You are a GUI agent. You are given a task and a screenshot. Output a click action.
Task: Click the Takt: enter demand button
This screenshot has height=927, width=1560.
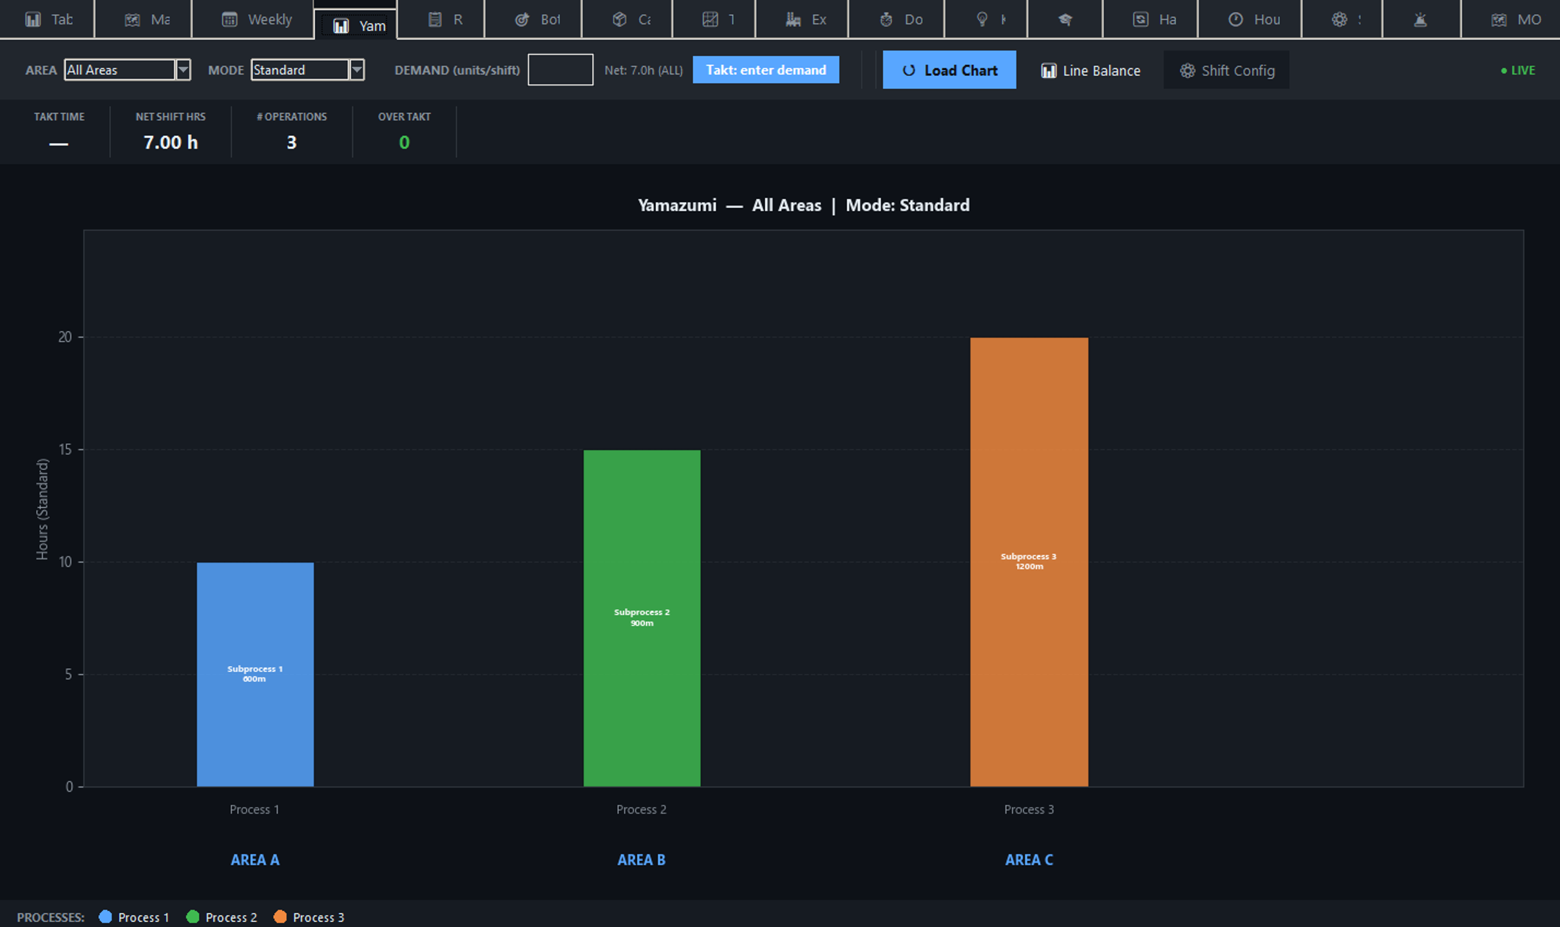point(766,70)
